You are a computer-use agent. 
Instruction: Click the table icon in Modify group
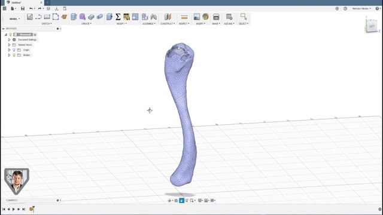pos(126,17)
